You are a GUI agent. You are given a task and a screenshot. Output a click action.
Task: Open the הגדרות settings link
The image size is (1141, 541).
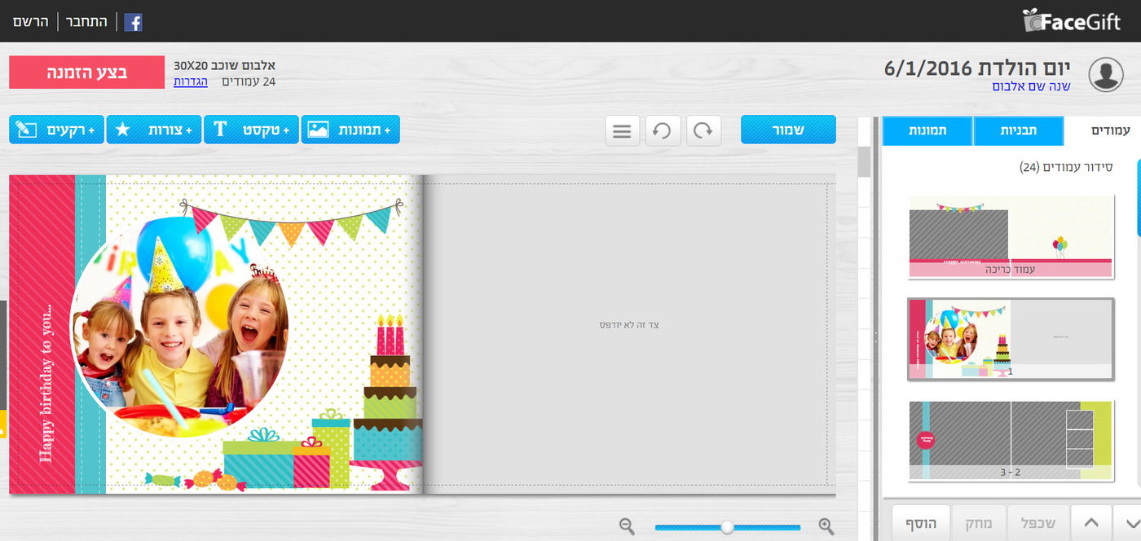(191, 81)
